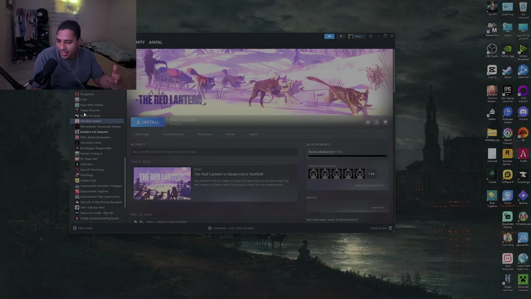Select the Stremio desktop icon
Screen dimensions: 531x299
pos(523,198)
